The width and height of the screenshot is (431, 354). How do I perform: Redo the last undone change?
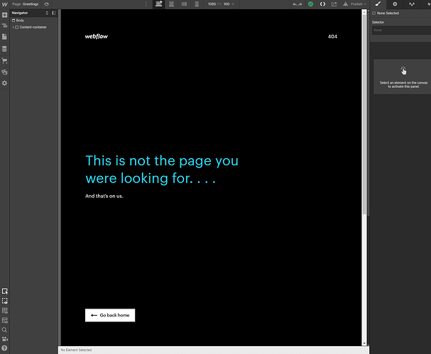300,4
